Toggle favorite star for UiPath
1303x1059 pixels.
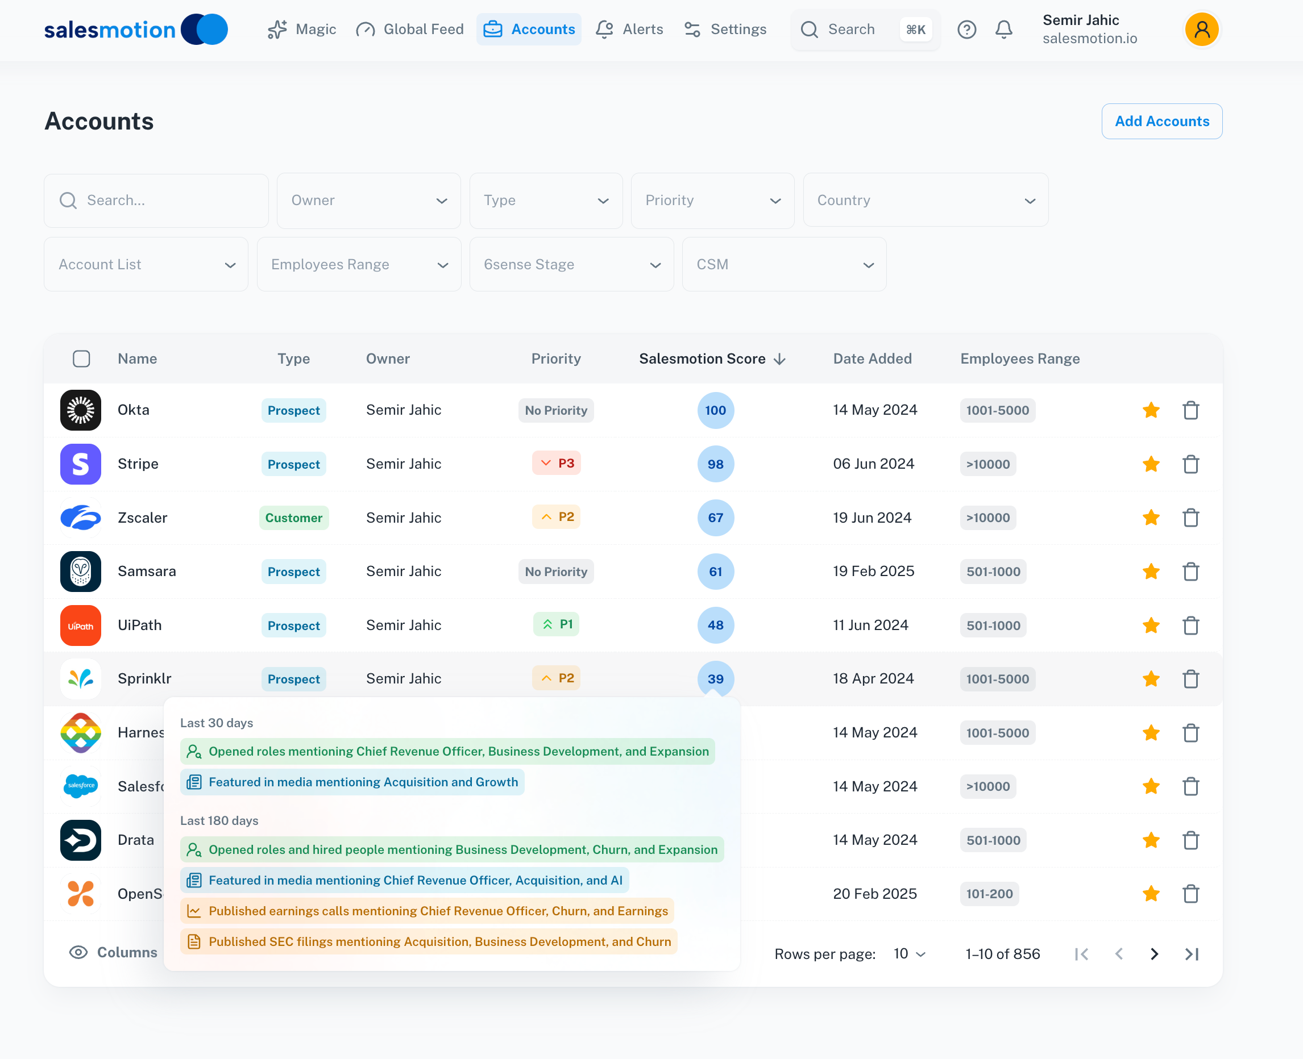1151,626
